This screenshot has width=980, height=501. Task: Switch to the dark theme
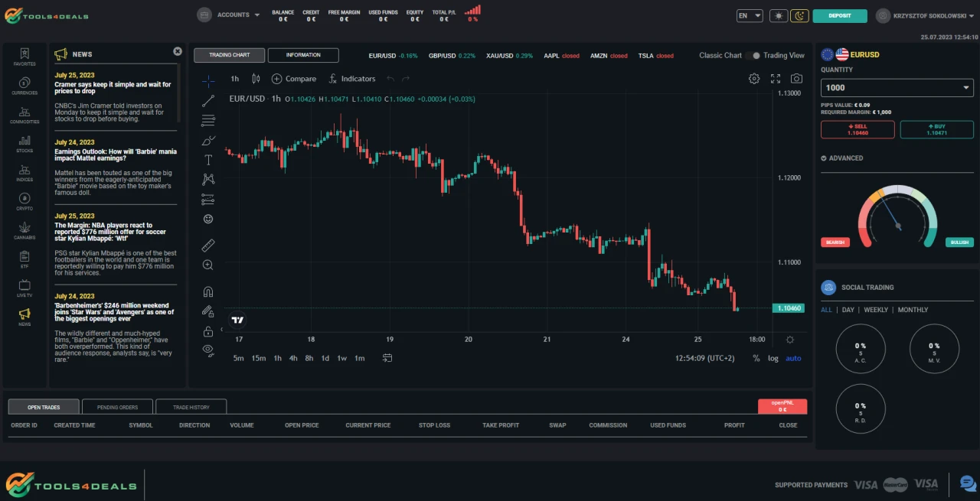click(799, 15)
